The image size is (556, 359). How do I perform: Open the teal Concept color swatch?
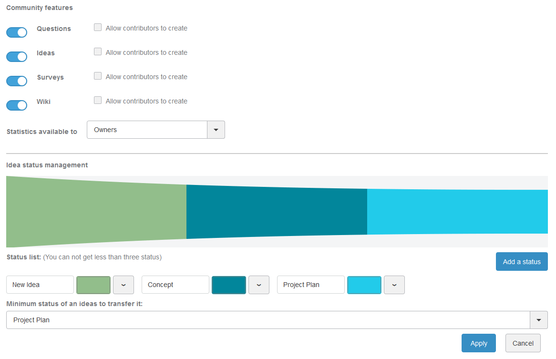[x=229, y=285]
